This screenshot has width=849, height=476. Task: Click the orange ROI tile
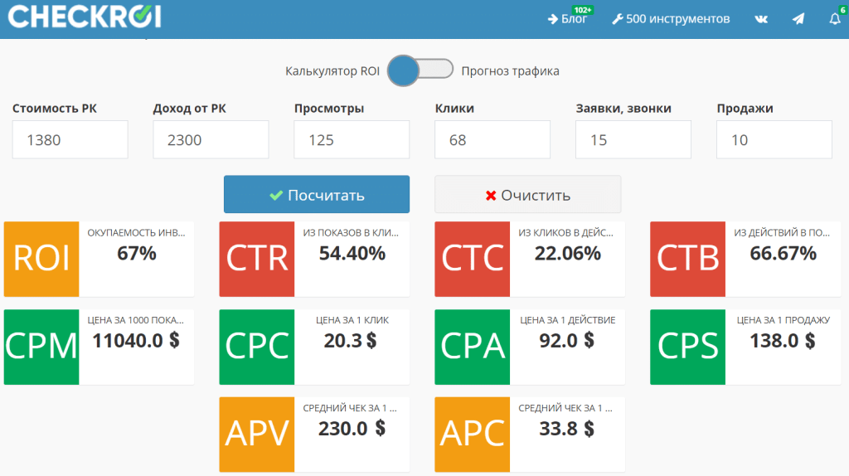[x=41, y=259]
